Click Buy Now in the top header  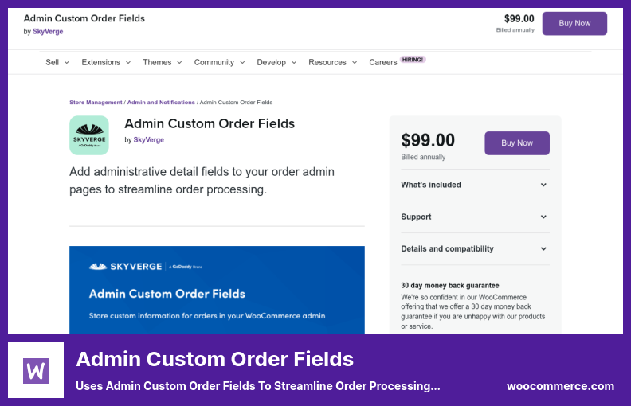[x=574, y=23]
